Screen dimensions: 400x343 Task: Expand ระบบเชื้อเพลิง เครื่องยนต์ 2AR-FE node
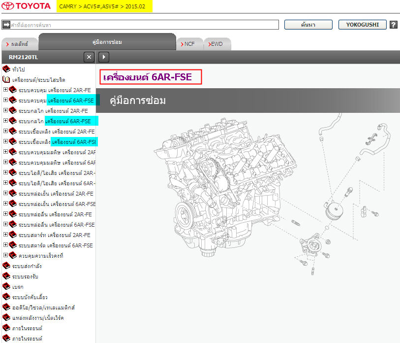[x=5, y=131]
